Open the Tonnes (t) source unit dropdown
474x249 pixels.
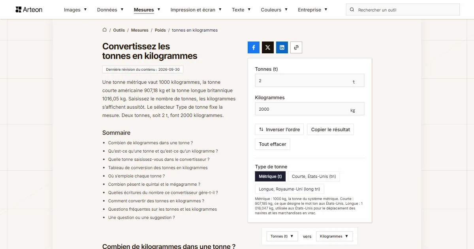coord(282,236)
